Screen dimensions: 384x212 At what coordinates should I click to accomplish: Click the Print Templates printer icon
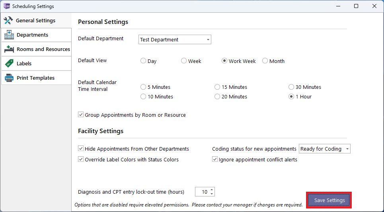coord(9,78)
